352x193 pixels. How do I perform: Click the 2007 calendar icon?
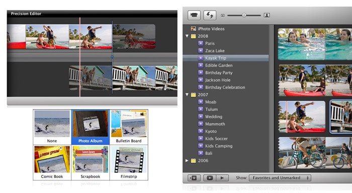[193, 94]
